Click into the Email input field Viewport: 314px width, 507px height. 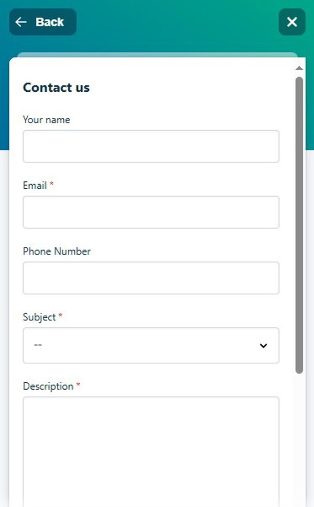[x=151, y=212]
